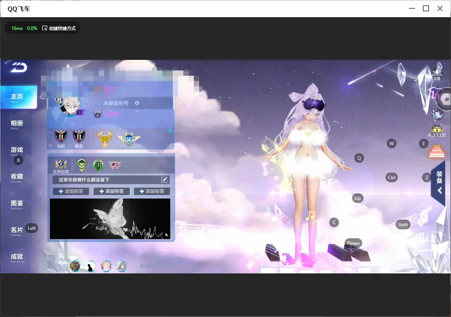Viewport: 451px width, 317px height.
Task: Select the 当前 current rank badge
Action: coord(61,139)
